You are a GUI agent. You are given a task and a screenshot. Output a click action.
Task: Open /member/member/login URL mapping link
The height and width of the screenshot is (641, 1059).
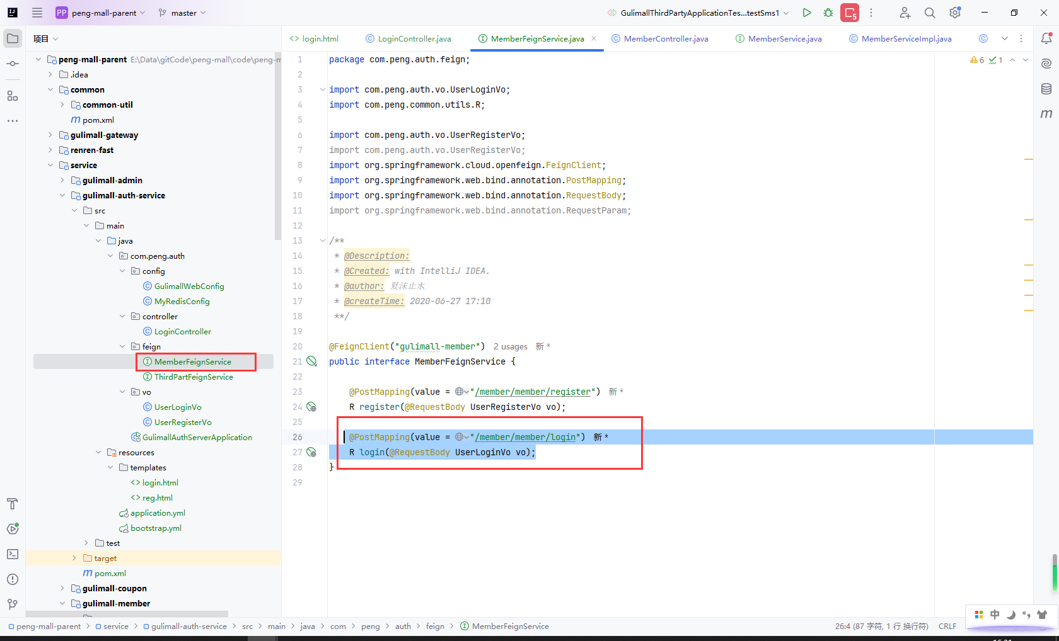point(525,437)
